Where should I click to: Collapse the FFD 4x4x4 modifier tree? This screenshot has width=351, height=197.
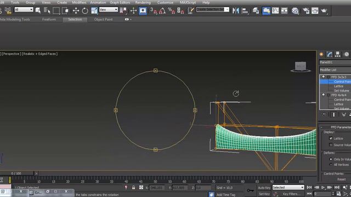tap(328, 95)
